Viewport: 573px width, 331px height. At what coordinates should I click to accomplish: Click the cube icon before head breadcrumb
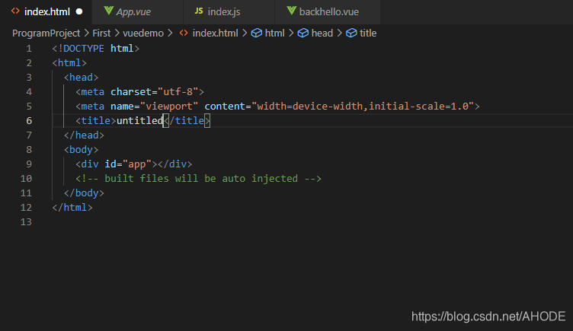[303, 33]
